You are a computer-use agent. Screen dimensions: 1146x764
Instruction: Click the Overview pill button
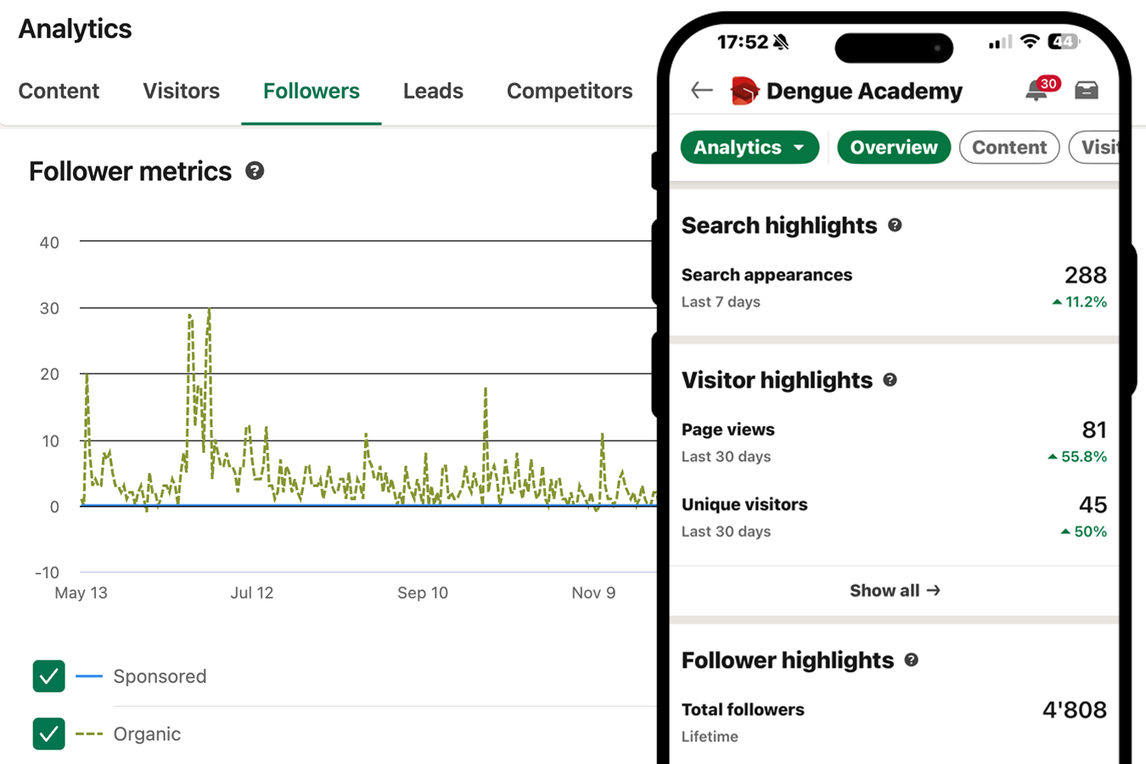[x=894, y=147]
